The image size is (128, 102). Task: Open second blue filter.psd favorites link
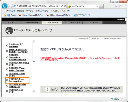coord(59,15)
